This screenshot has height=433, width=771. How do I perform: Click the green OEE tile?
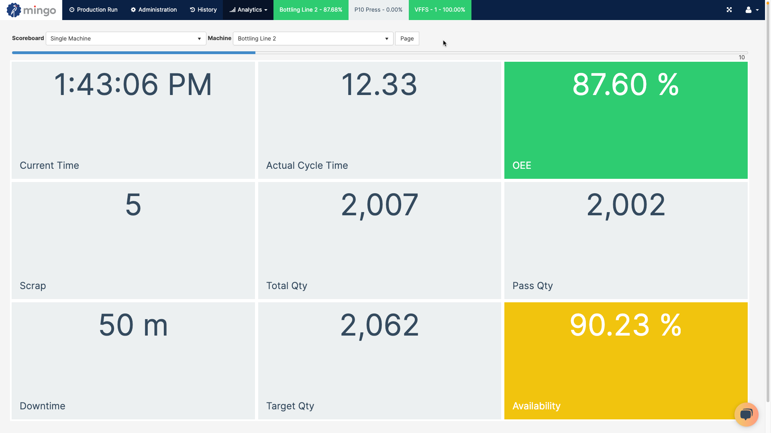pos(626,120)
